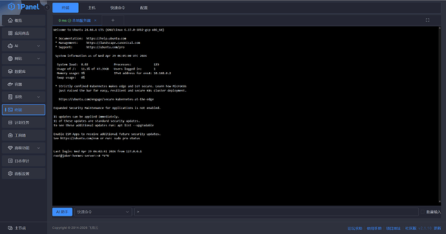
Task: Click the whale icon for 容器
Action: [10, 84]
